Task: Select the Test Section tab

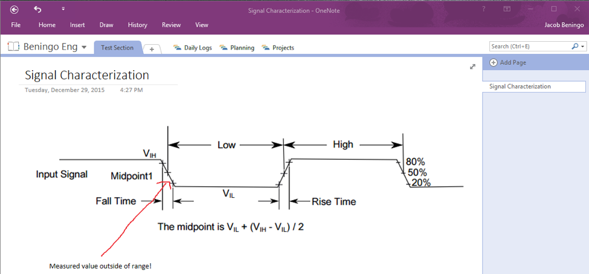Action: tap(117, 48)
